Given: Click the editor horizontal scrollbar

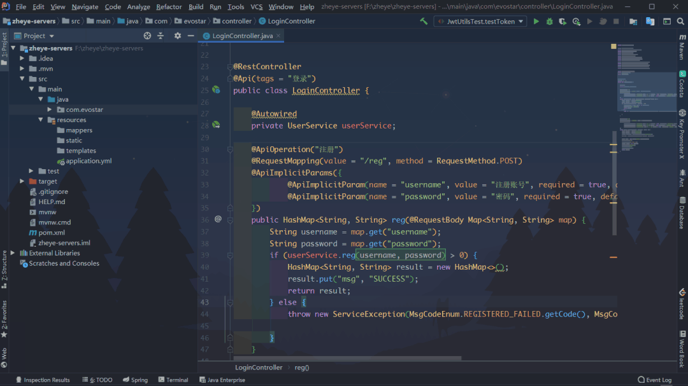Looking at the screenshot, I should [347, 358].
